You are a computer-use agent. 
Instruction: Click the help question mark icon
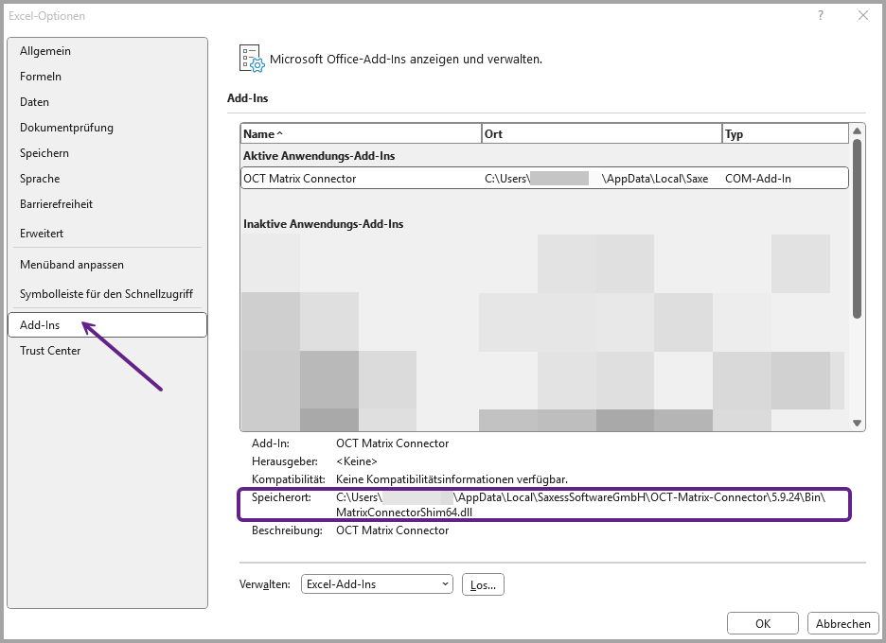pyautogui.click(x=821, y=15)
